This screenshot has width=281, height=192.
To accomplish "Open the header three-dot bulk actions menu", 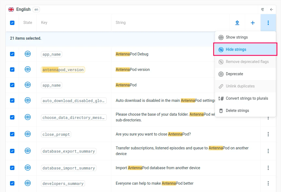I will pyautogui.click(x=268, y=23).
